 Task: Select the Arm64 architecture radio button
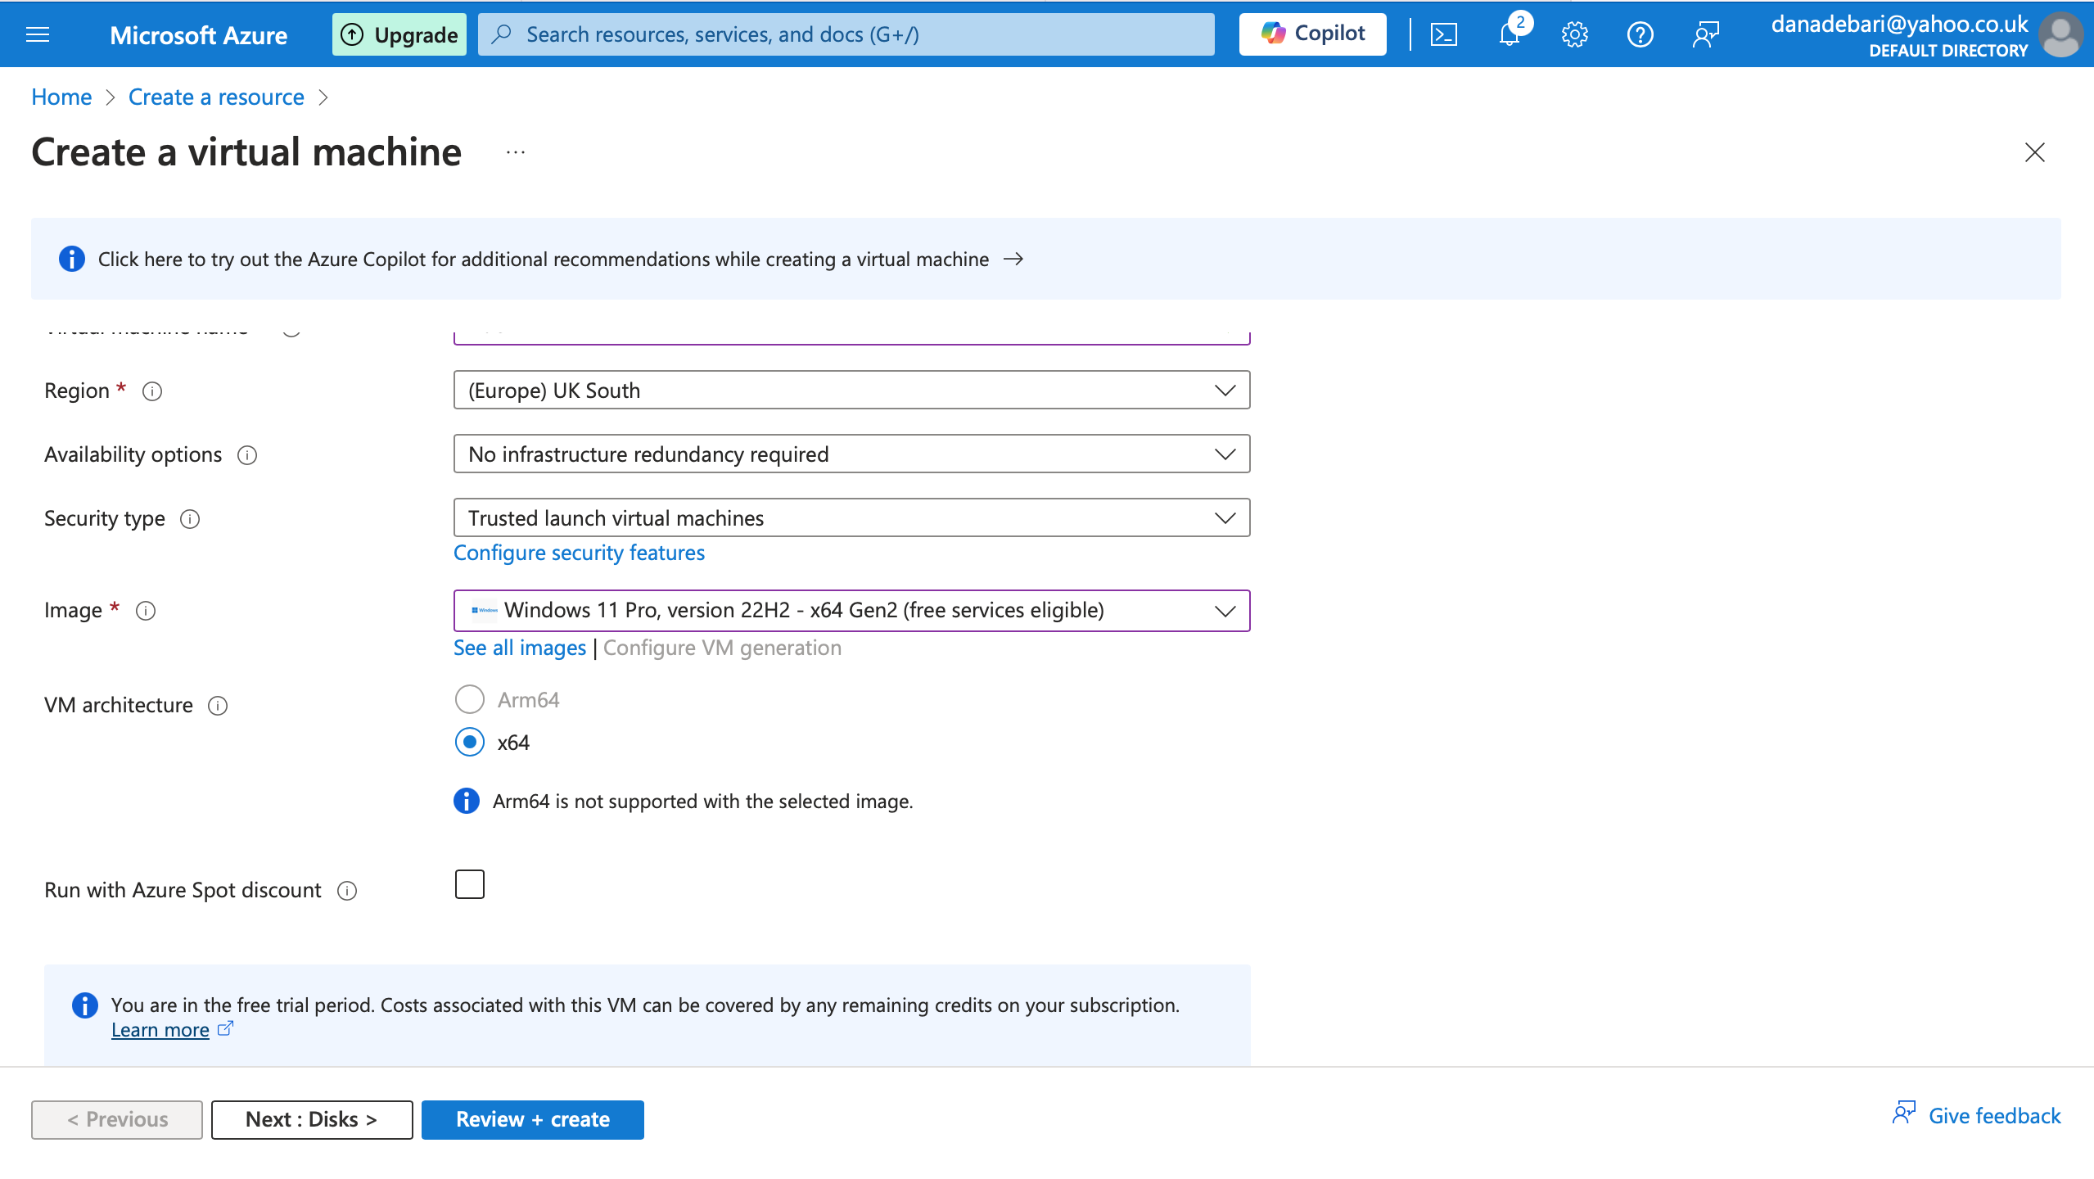(x=470, y=700)
